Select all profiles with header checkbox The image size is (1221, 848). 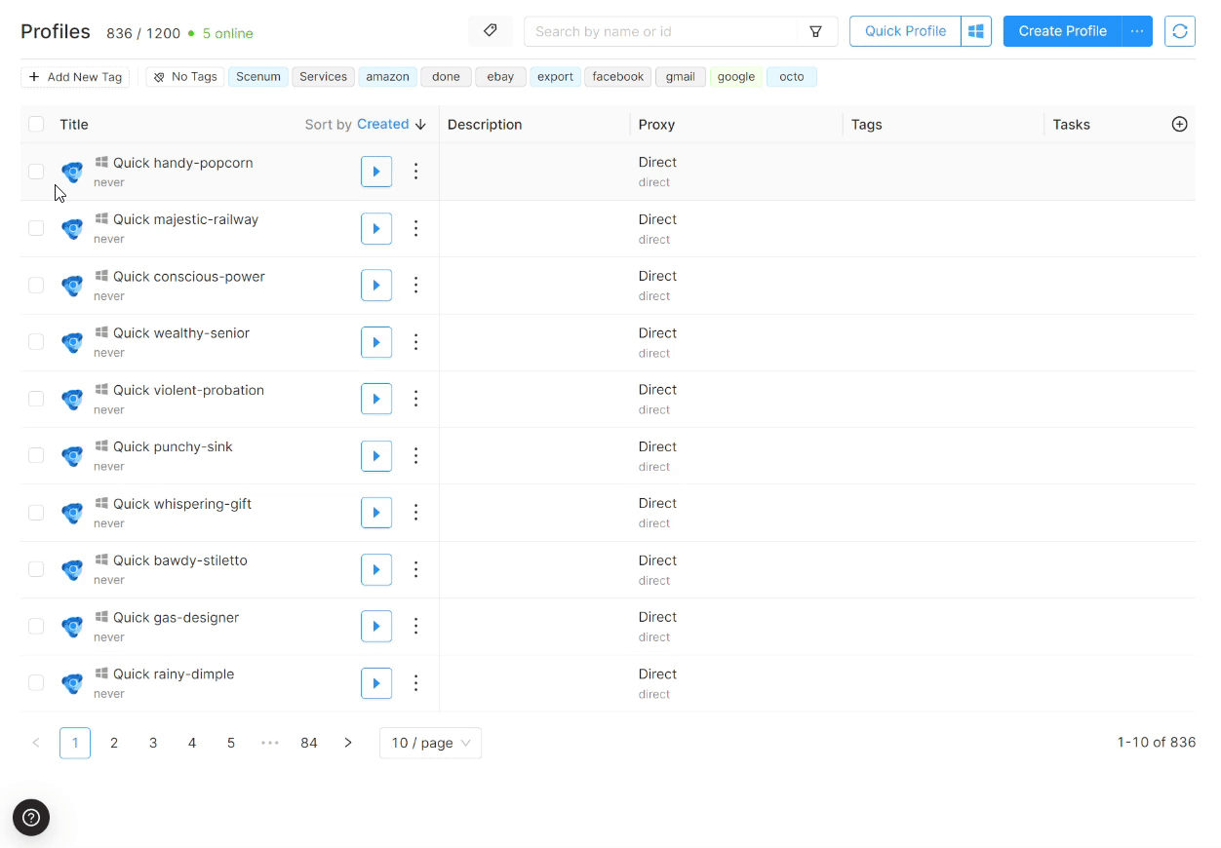(36, 124)
